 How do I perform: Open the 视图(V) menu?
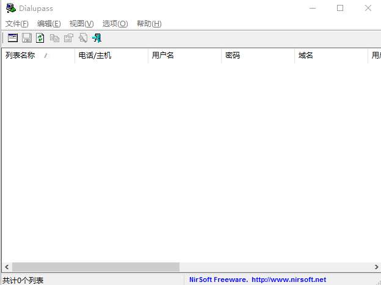point(81,24)
